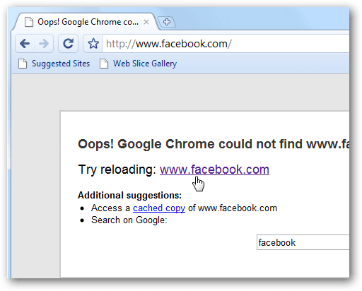Click the Web Slice Gallery page icon
Viewport: 362px width, 291px height.
point(104,64)
